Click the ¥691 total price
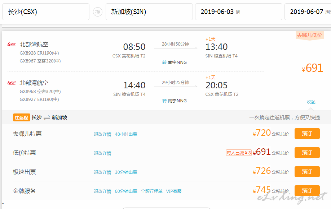This screenshot has width=331, height=209. 312,68
